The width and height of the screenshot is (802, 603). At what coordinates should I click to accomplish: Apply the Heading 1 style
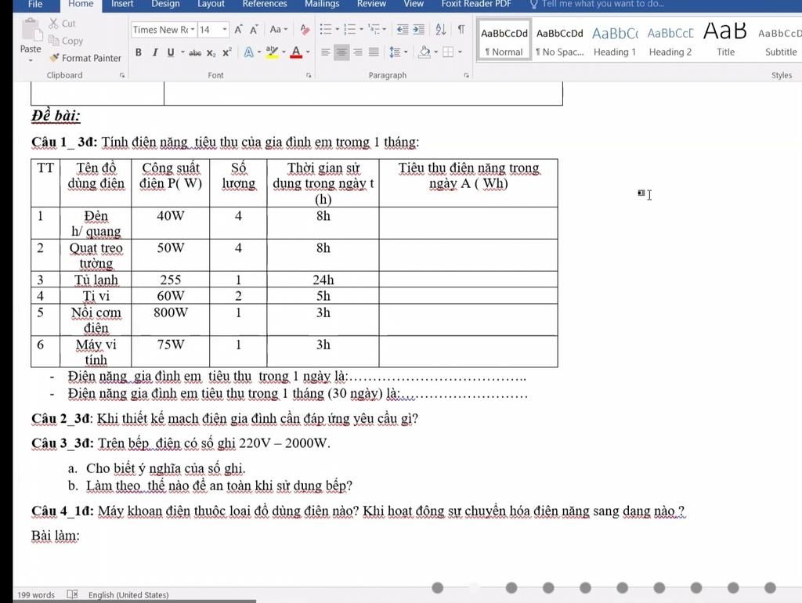[615, 41]
